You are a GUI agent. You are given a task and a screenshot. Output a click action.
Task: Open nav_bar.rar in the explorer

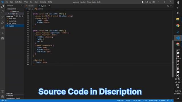(13, 24)
